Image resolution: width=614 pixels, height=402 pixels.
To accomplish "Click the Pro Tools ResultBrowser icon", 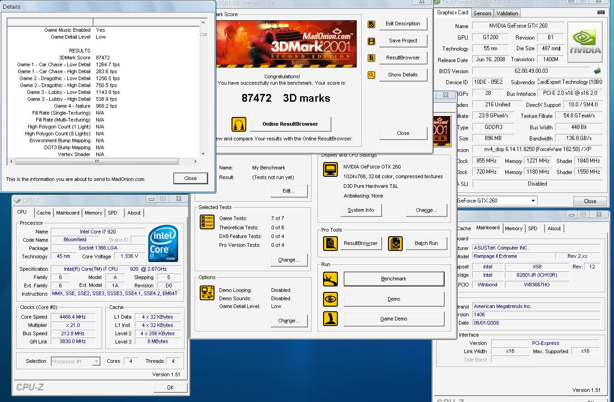I will coord(330,243).
